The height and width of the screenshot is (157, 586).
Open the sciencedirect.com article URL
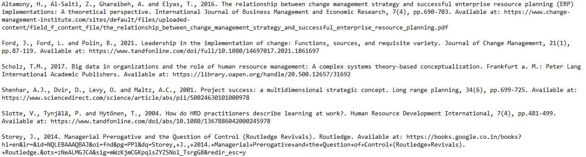[126, 98]
